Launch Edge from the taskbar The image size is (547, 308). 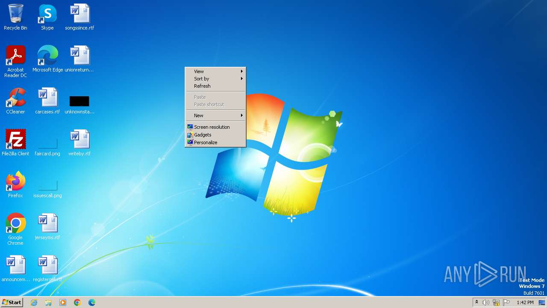(92, 302)
